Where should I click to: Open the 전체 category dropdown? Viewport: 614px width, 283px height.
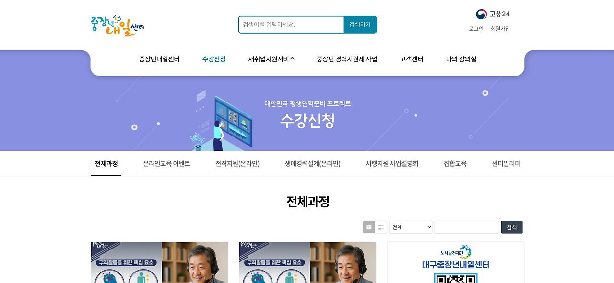point(411,227)
